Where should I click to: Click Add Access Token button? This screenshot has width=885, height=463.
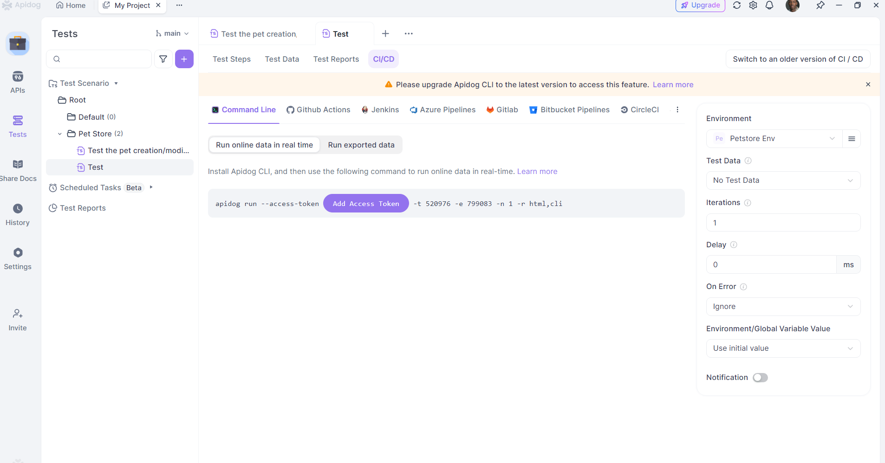366,203
